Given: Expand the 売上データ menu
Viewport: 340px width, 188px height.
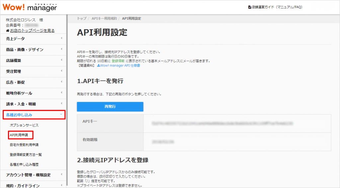Looking at the screenshot, I should tap(33, 39).
